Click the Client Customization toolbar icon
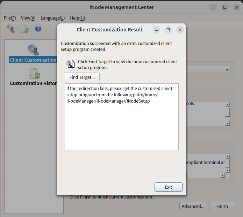The width and height of the screenshot is (243, 217). point(10,29)
